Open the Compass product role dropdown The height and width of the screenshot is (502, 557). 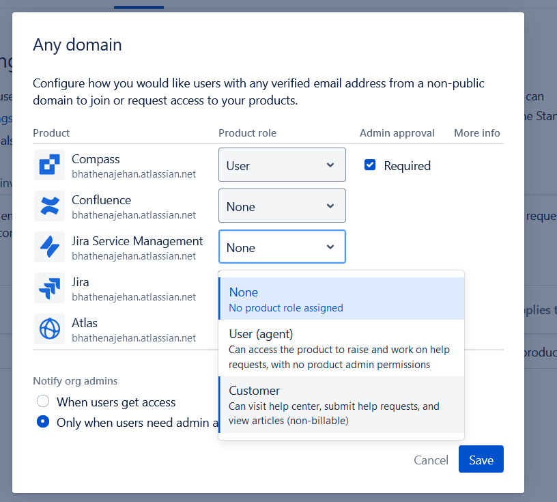pyautogui.click(x=282, y=165)
